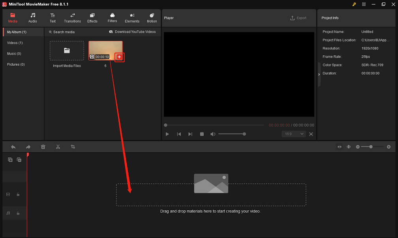The height and width of the screenshot is (238, 398).
Task: Play the video preview
Action: click(167, 134)
